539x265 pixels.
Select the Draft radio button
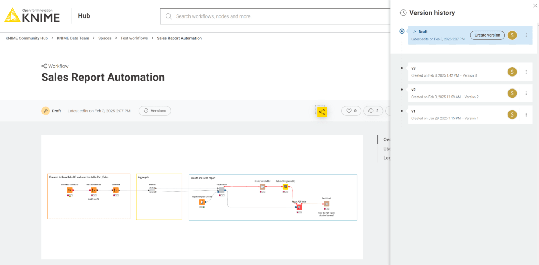(402, 31)
